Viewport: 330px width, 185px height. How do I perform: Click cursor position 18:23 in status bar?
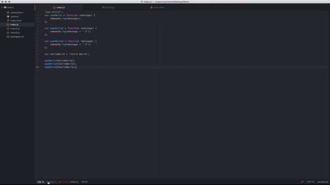tap(85, 182)
